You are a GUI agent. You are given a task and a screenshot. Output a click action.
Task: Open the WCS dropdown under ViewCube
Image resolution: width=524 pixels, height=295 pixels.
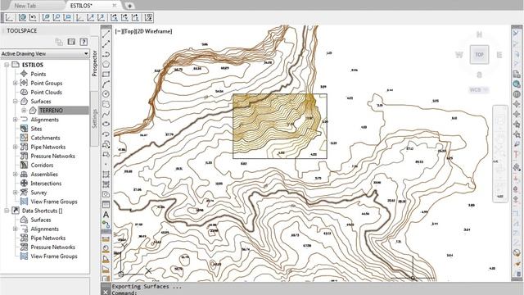coord(478,89)
